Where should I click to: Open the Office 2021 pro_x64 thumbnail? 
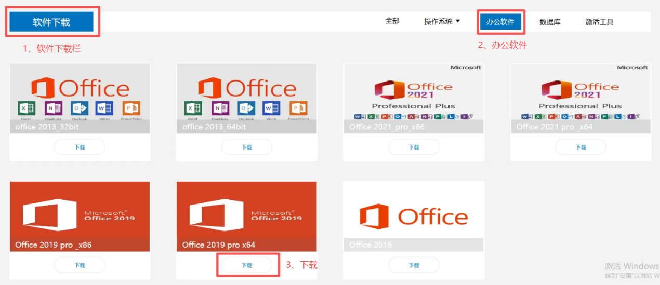coord(580,99)
